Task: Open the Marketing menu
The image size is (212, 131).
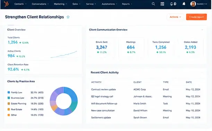Action: tap(60, 4)
